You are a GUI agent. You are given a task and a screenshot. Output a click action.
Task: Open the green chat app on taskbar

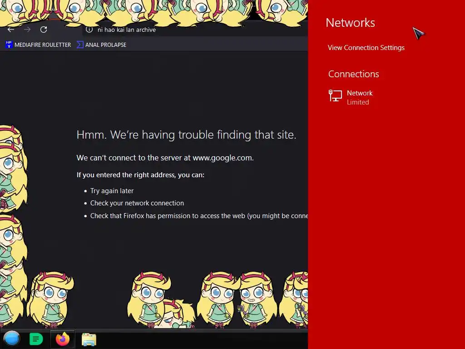pos(36,339)
